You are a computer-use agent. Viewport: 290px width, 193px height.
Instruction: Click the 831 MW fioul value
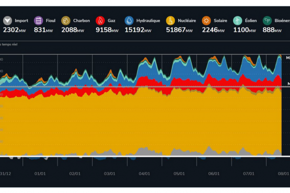click(x=43, y=30)
